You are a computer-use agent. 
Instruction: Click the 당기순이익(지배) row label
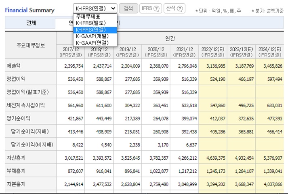(x=30, y=131)
